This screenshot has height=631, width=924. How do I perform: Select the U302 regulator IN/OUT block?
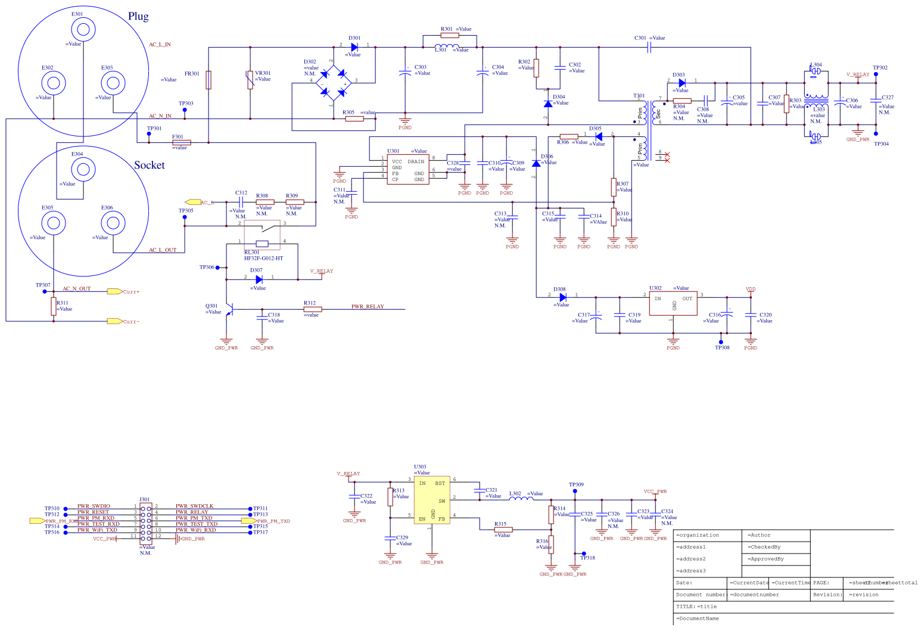[x=673, y=304]
